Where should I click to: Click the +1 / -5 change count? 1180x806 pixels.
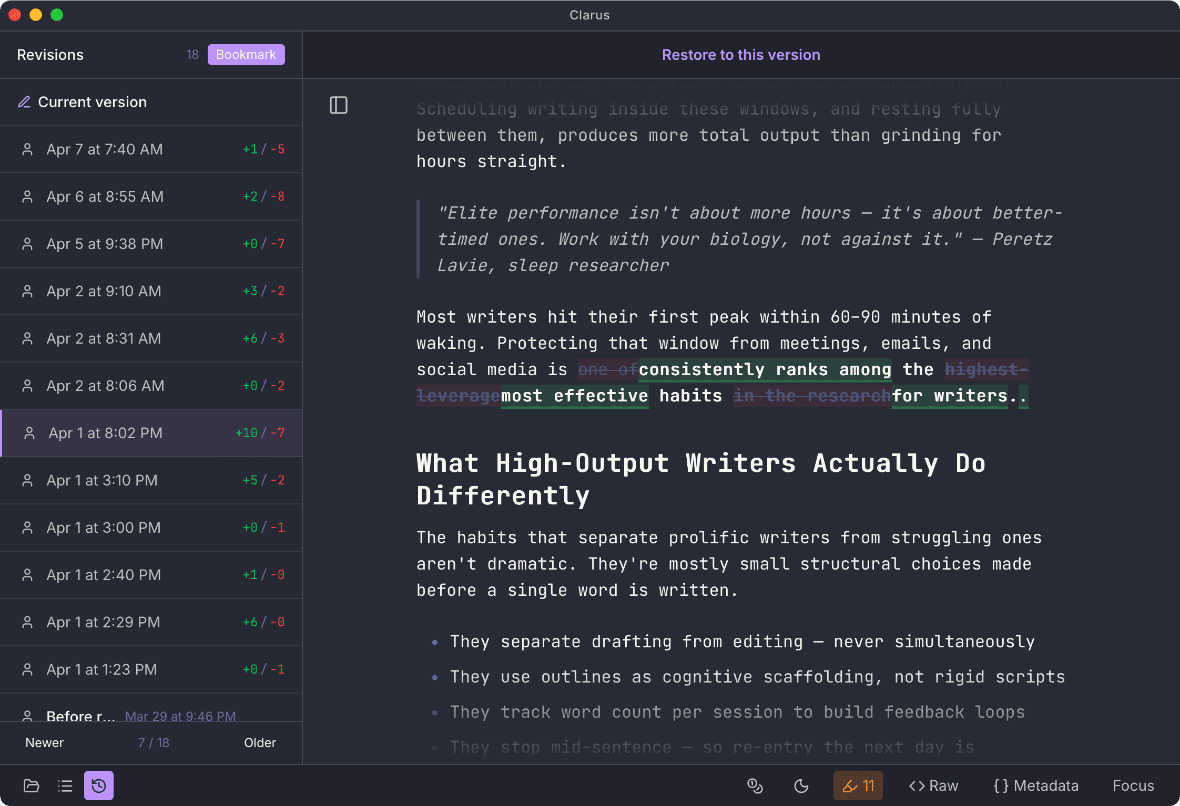263,149
